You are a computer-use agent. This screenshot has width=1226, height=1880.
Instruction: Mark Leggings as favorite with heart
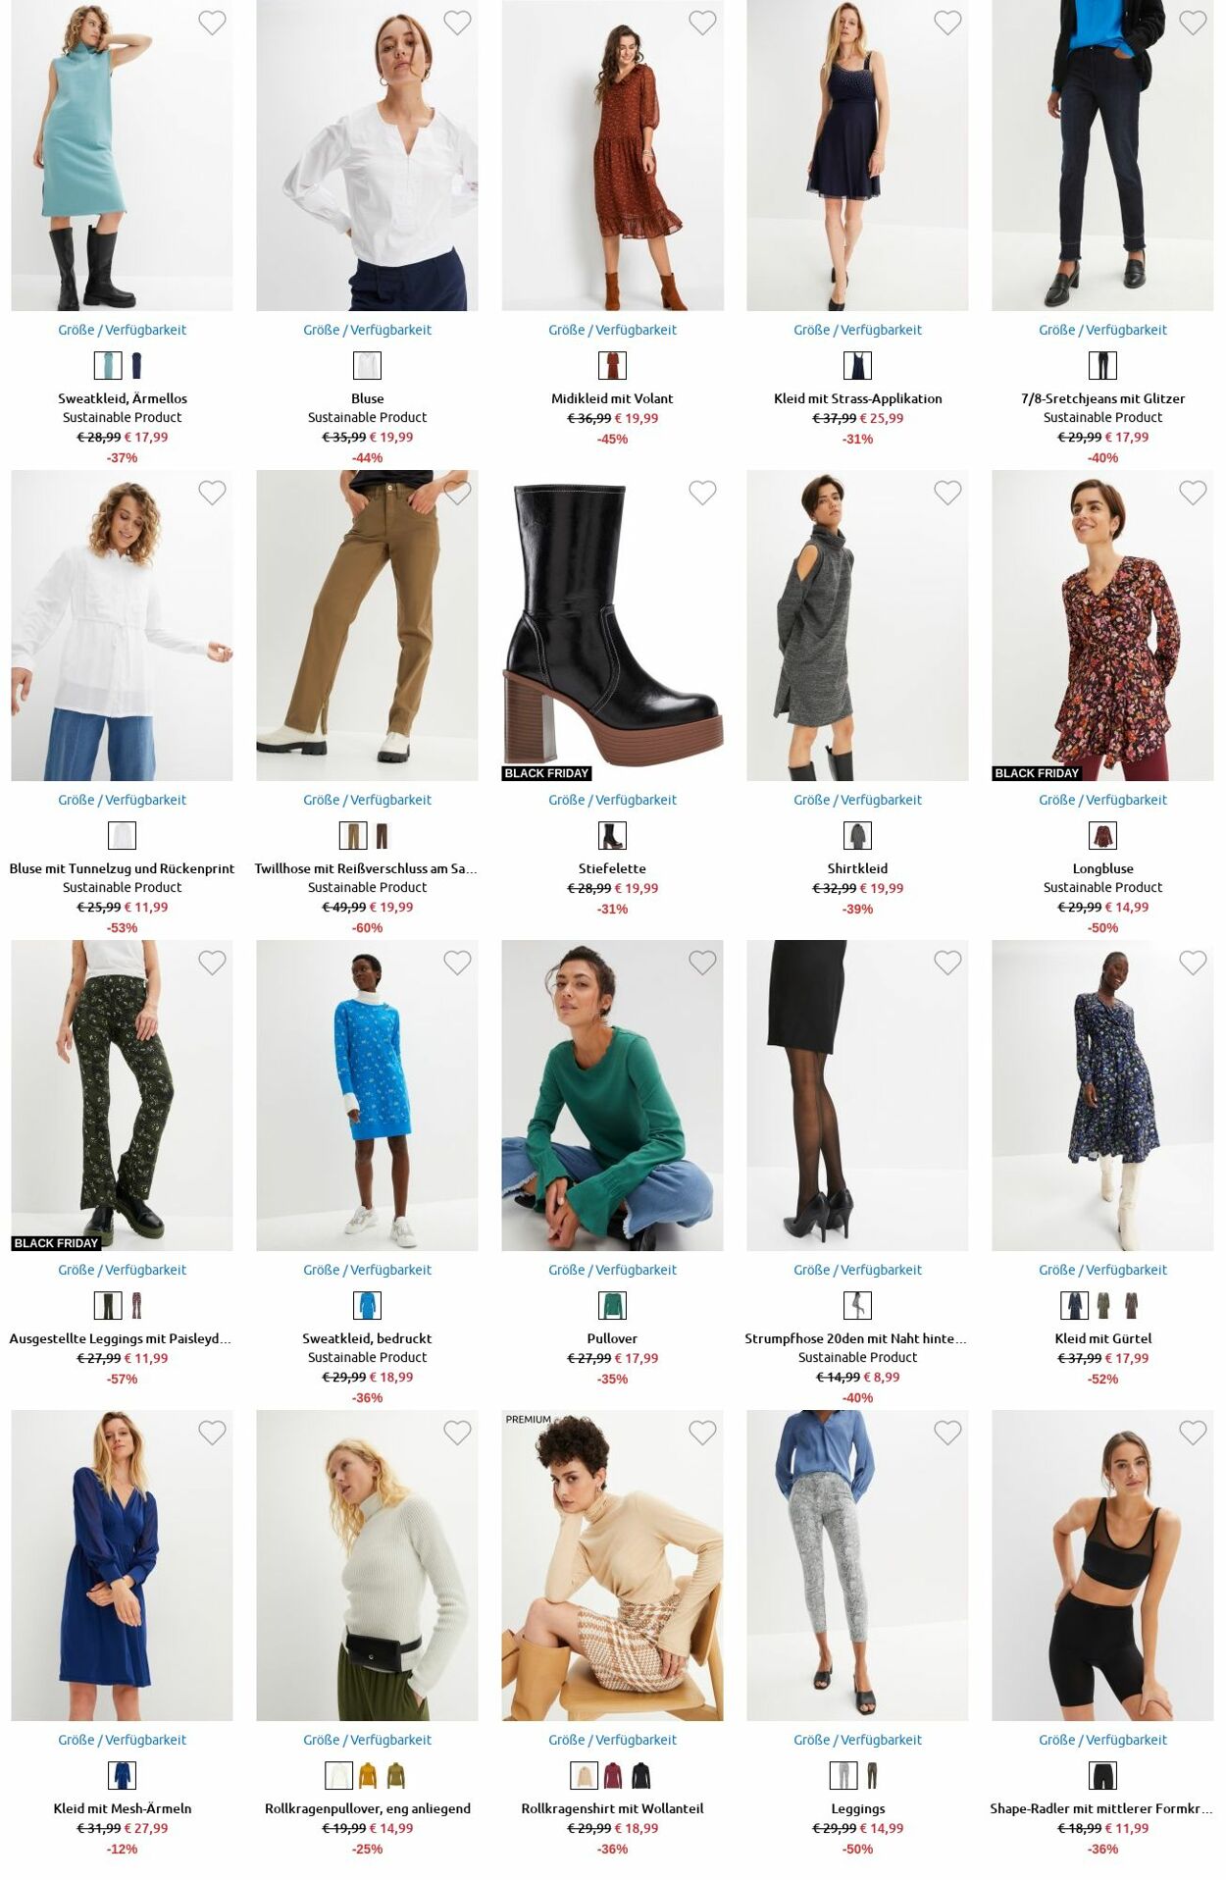(x=947, y=1433)
